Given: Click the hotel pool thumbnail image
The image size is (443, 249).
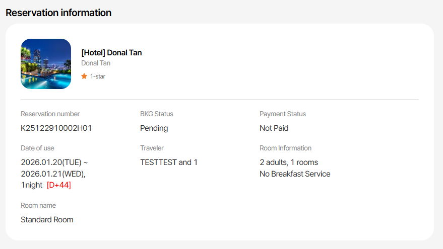Looking at the screenshot, I should coord(46,64).
